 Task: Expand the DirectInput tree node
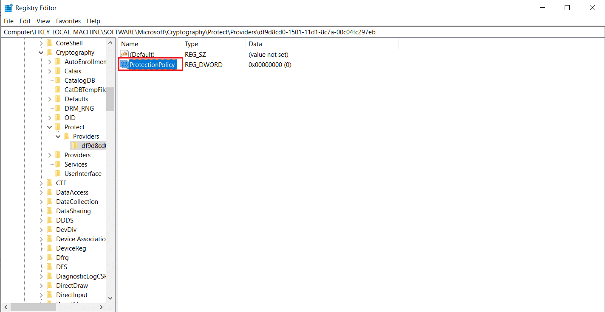tap(41, 295)
